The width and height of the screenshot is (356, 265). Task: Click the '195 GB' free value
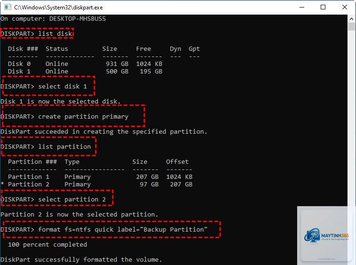pos(151,71)
